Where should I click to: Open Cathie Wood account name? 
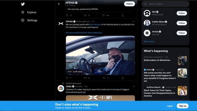coord(158,22)
